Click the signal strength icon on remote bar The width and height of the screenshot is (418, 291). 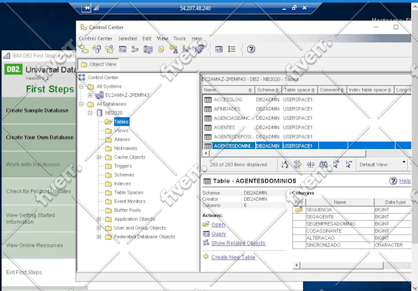[x=96, y=8]
